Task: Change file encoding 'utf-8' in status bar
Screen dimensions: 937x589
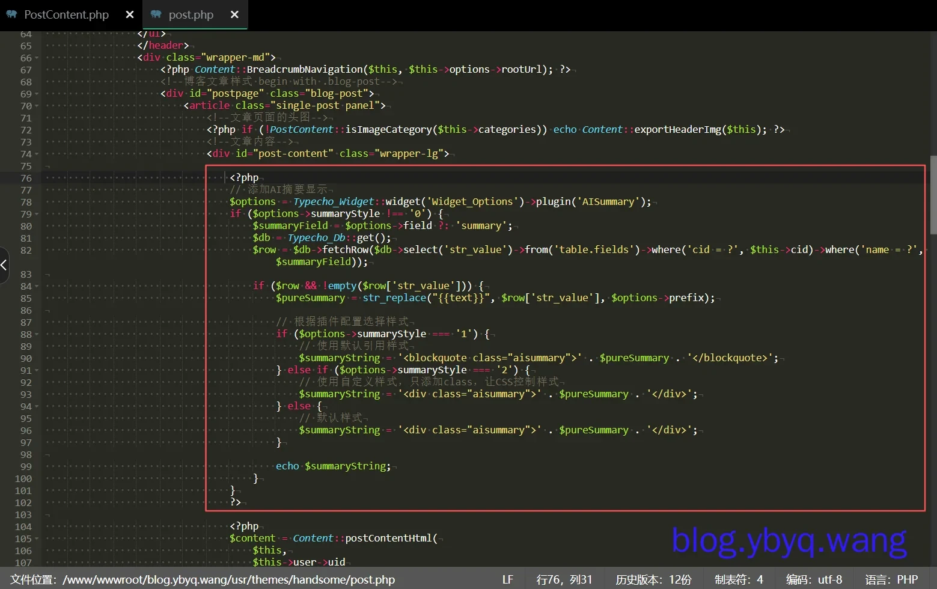Action: point(814,579)
